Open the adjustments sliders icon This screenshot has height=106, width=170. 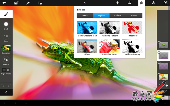[x=129, y=3]
